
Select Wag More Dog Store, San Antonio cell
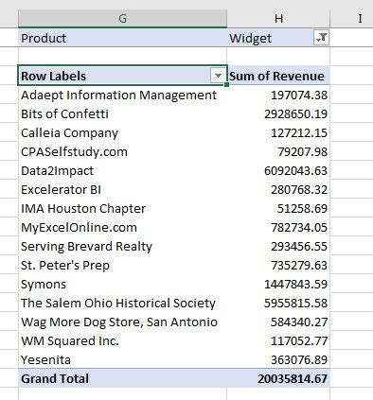click(x=122, y=322)
